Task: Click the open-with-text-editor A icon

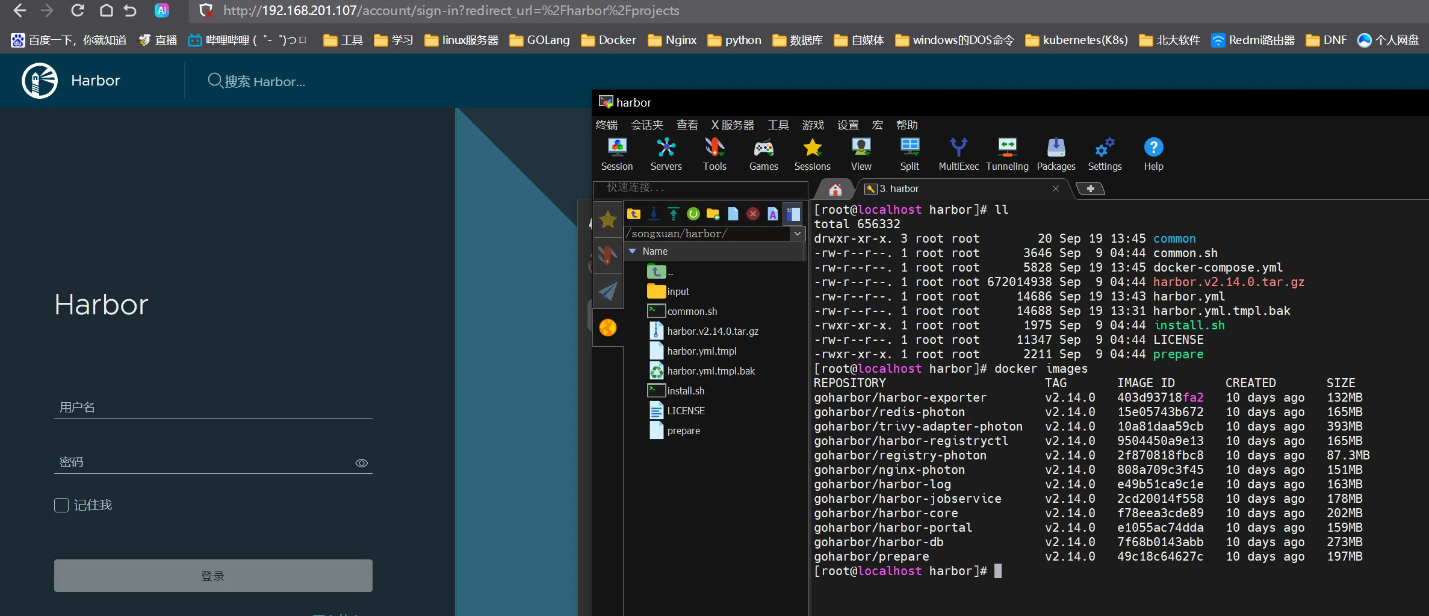Action: 773,214
